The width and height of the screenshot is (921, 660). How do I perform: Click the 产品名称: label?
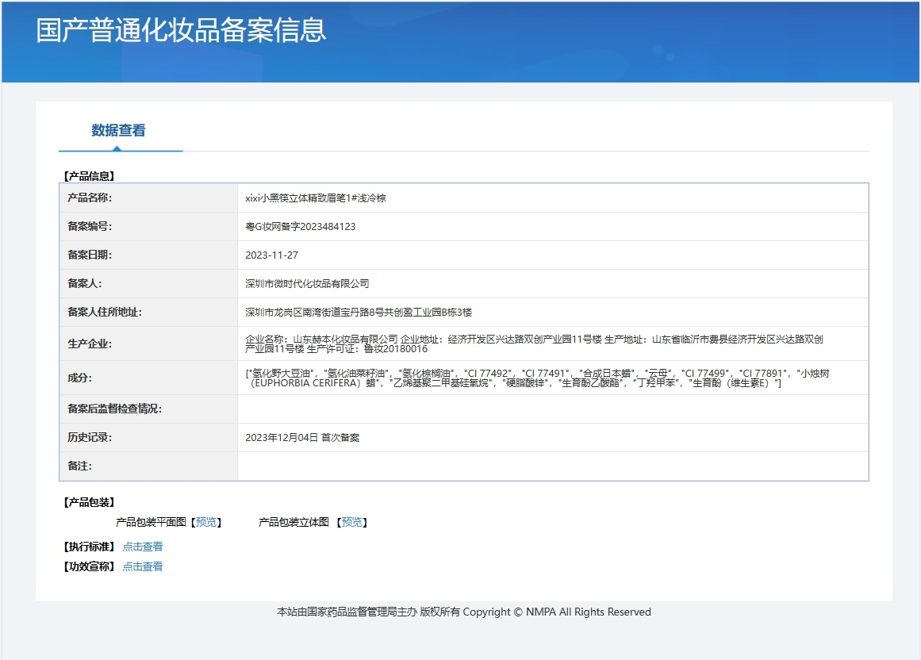[90, 198]
